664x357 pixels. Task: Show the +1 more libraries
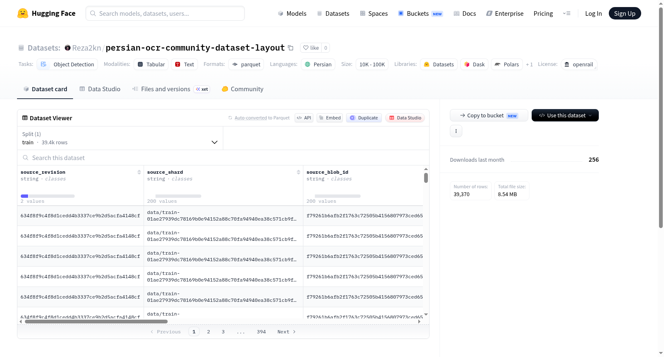pos(529,64)
